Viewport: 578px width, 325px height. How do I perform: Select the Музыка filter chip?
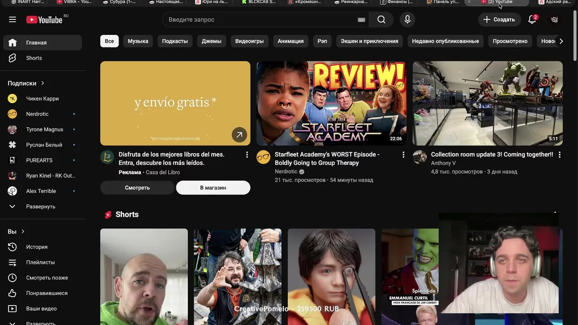point(138,41)
